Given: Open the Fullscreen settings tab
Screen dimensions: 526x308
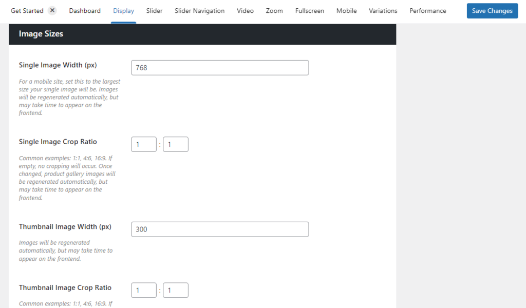Looking at the screenshot, I should pos(309,10).
